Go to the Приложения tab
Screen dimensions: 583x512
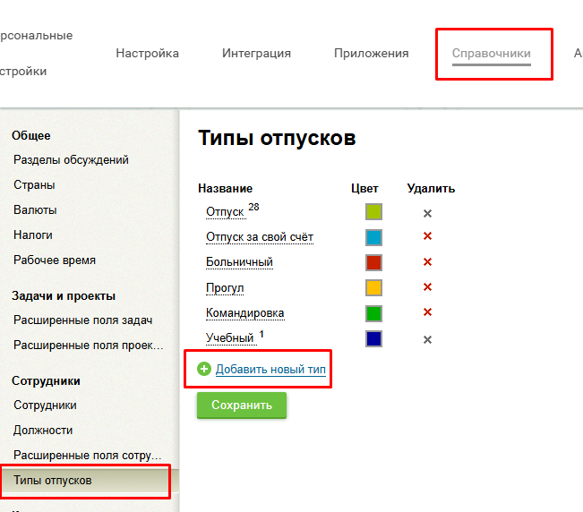pyautogui.click(x=371, y=54)
